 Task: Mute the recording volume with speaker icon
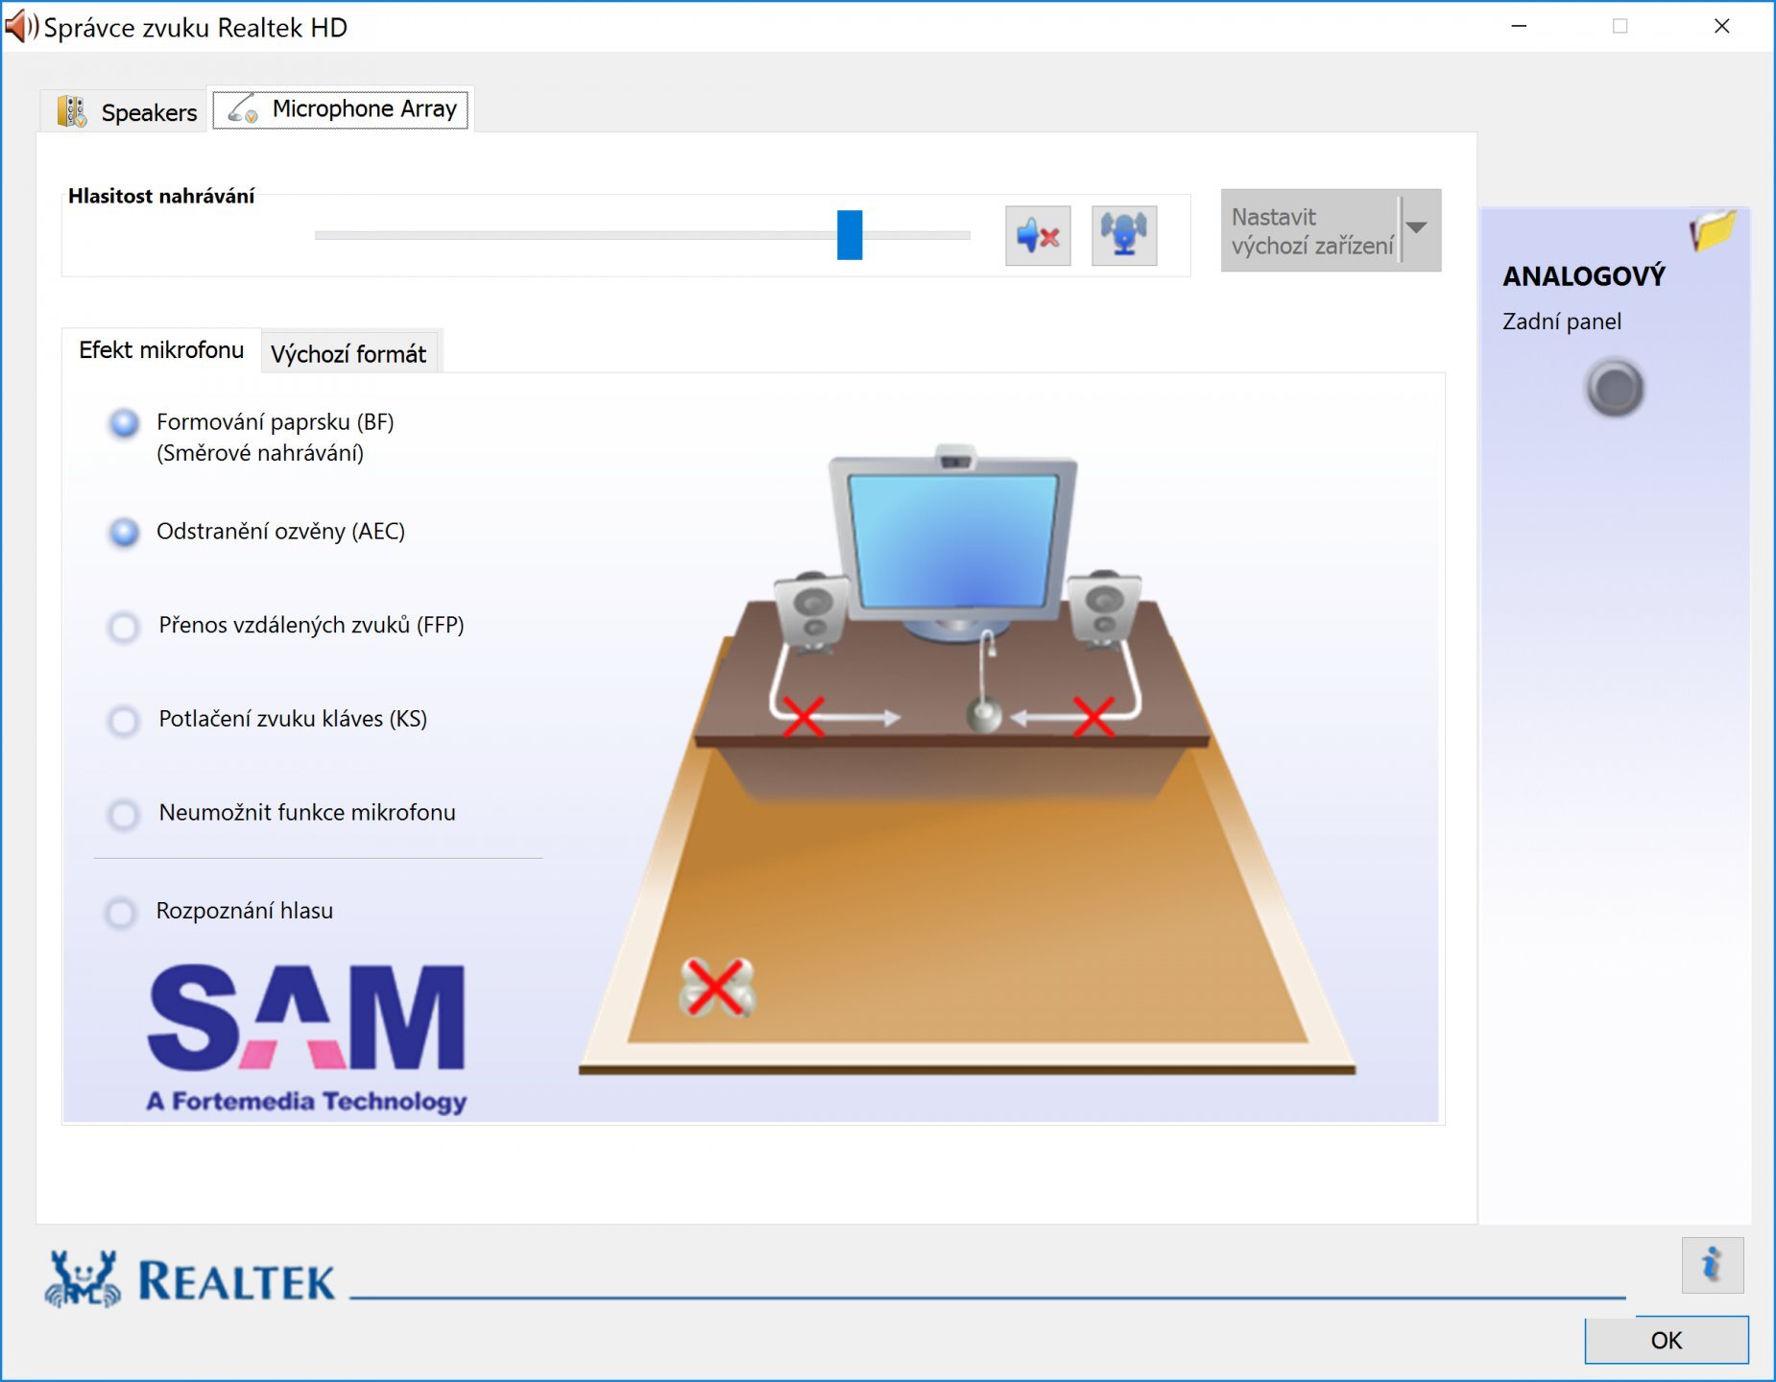coord(1037,235)
